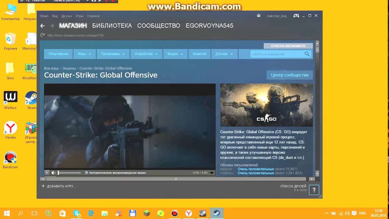389x219 pixels.
Task: Open the Skins folder on desktop
Action: click(x=10, y=71)
